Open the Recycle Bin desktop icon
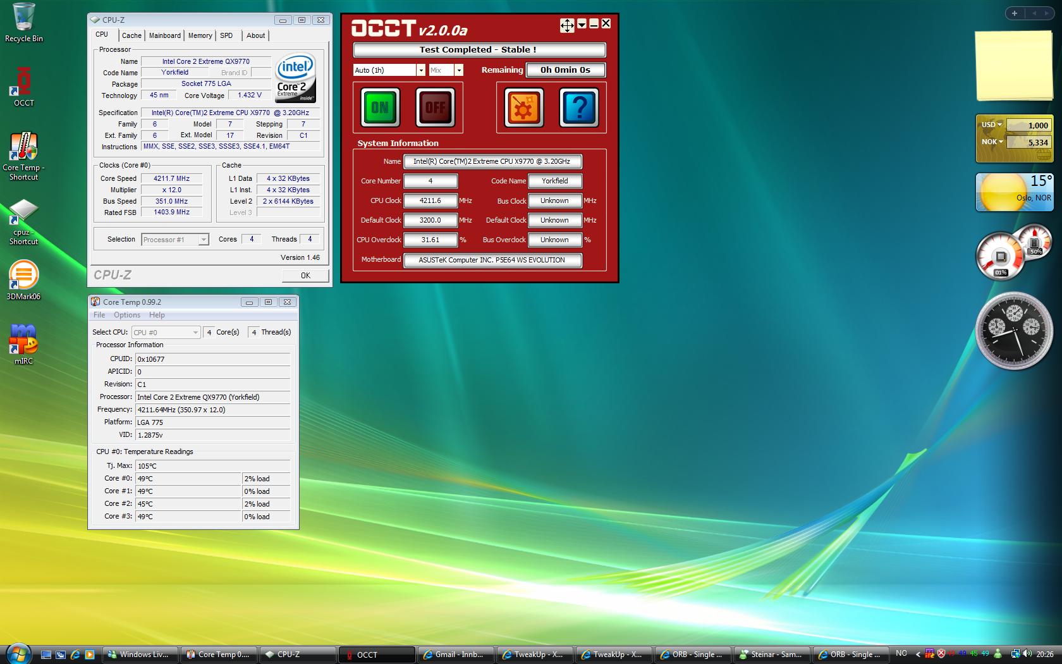Screen dimensions: 1062x664 pos(24,23)
